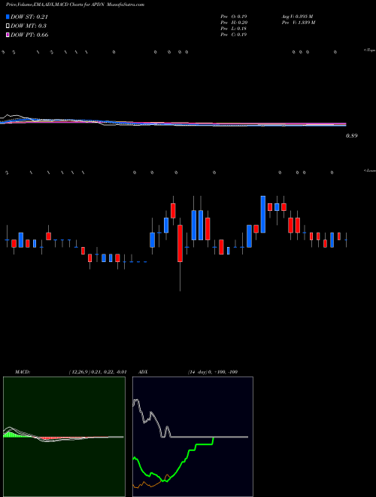Click the 'Pre O: 0.19' value
The height and width of the screenshot is (497, 376).
click(x=234, y=17)
